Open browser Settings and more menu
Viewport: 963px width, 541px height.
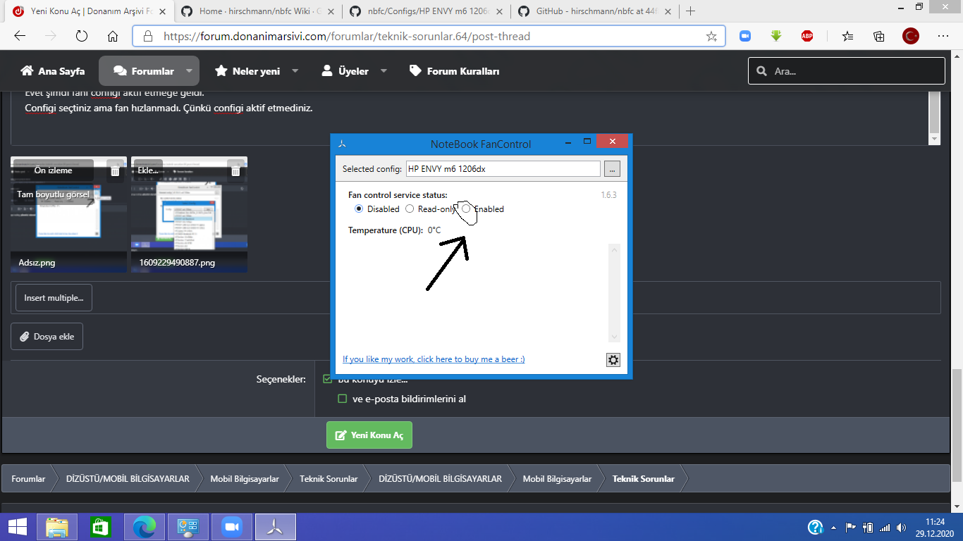pyautogui.click(x=943, y=37)
